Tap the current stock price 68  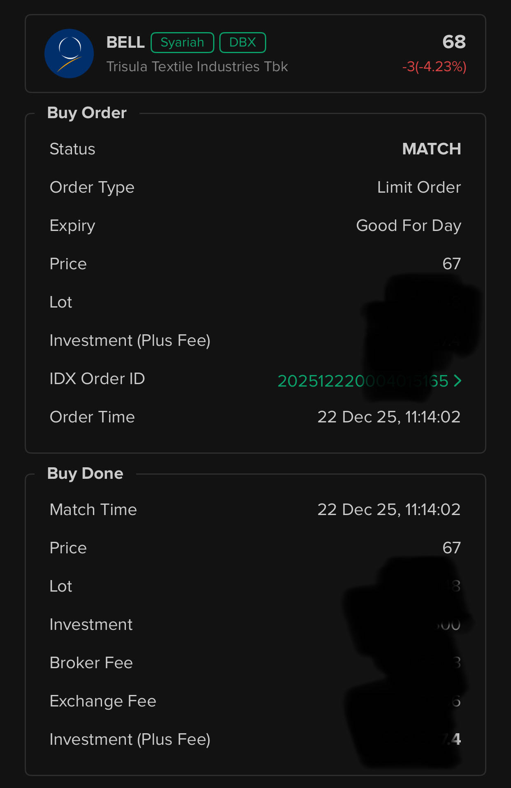tap(454, 42)
